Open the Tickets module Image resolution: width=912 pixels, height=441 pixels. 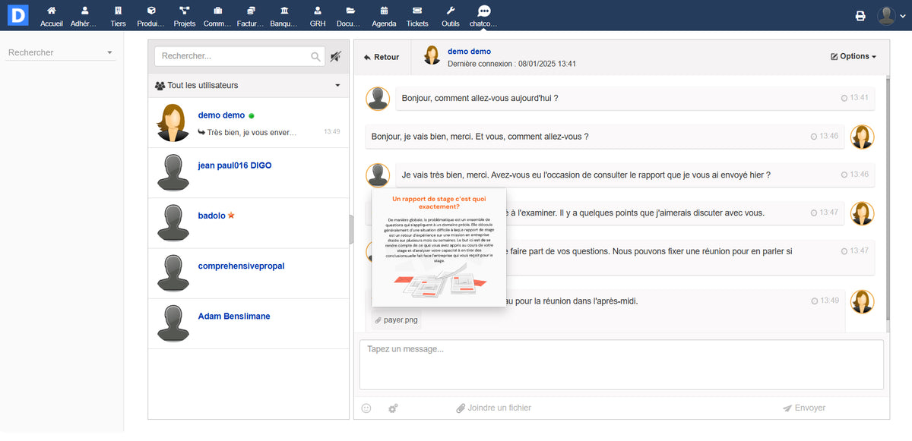416,15
